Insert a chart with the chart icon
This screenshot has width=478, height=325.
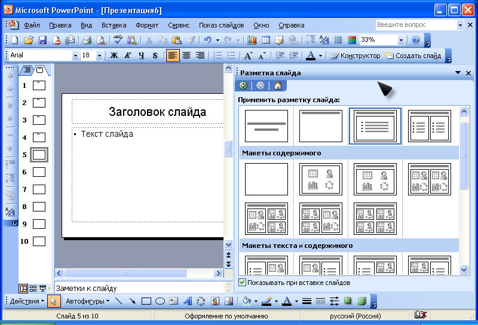pos(252,40)
